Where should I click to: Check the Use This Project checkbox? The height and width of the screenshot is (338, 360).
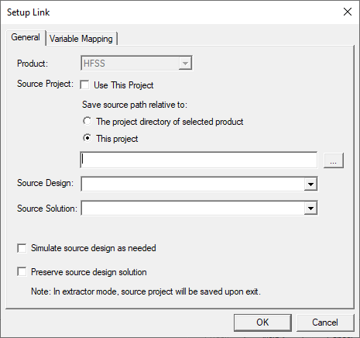(x=84, y=85)
